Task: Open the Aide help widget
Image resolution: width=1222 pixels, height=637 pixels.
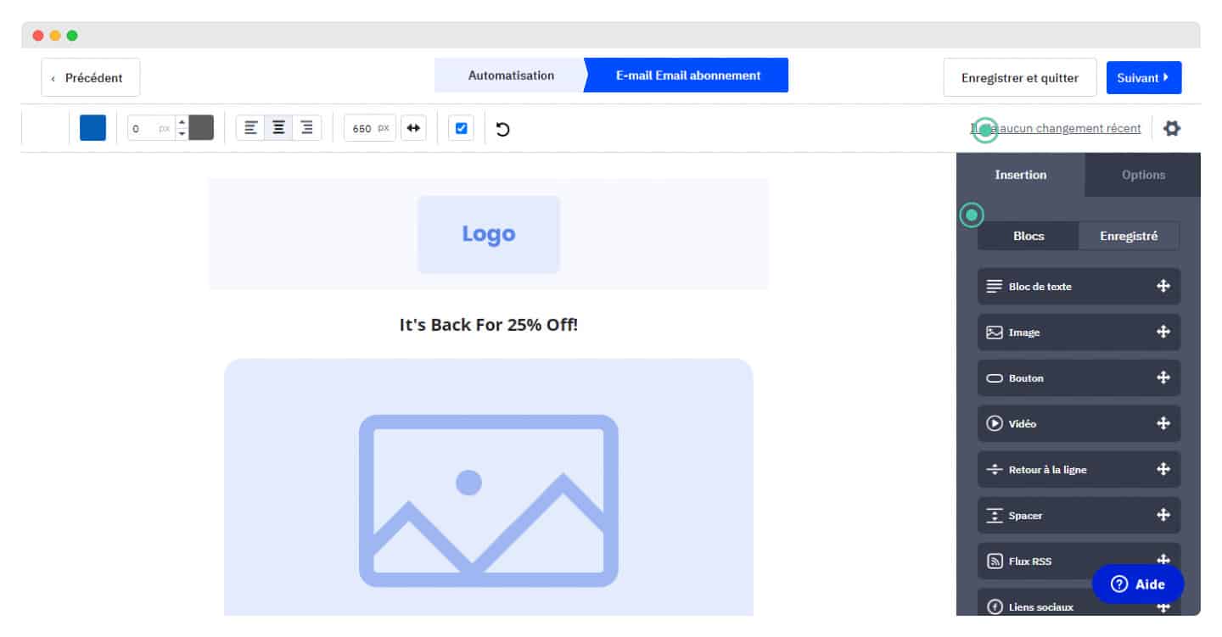Action: tap(1138, 584)
